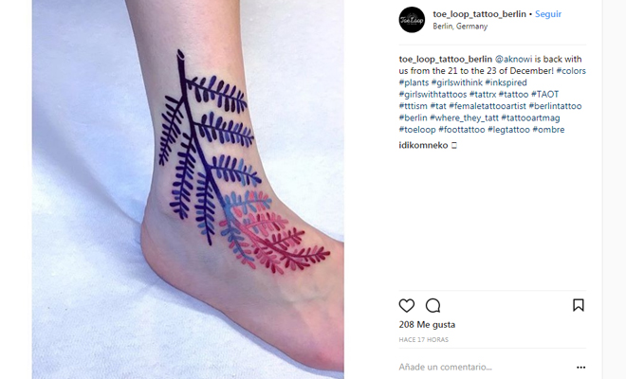The height and width of the screenshot is (379, 626).
Task: Open the #berlintattoo hashtag
Action: coord(555,106)
